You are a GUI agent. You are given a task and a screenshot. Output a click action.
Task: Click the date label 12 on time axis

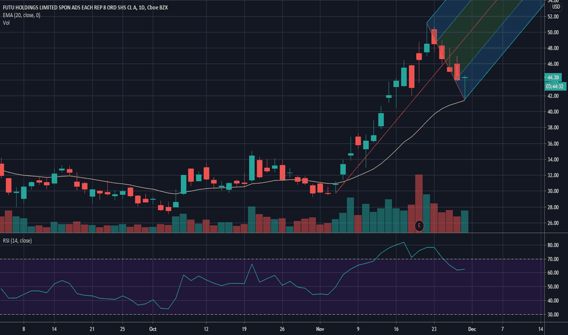coord(206,329)
